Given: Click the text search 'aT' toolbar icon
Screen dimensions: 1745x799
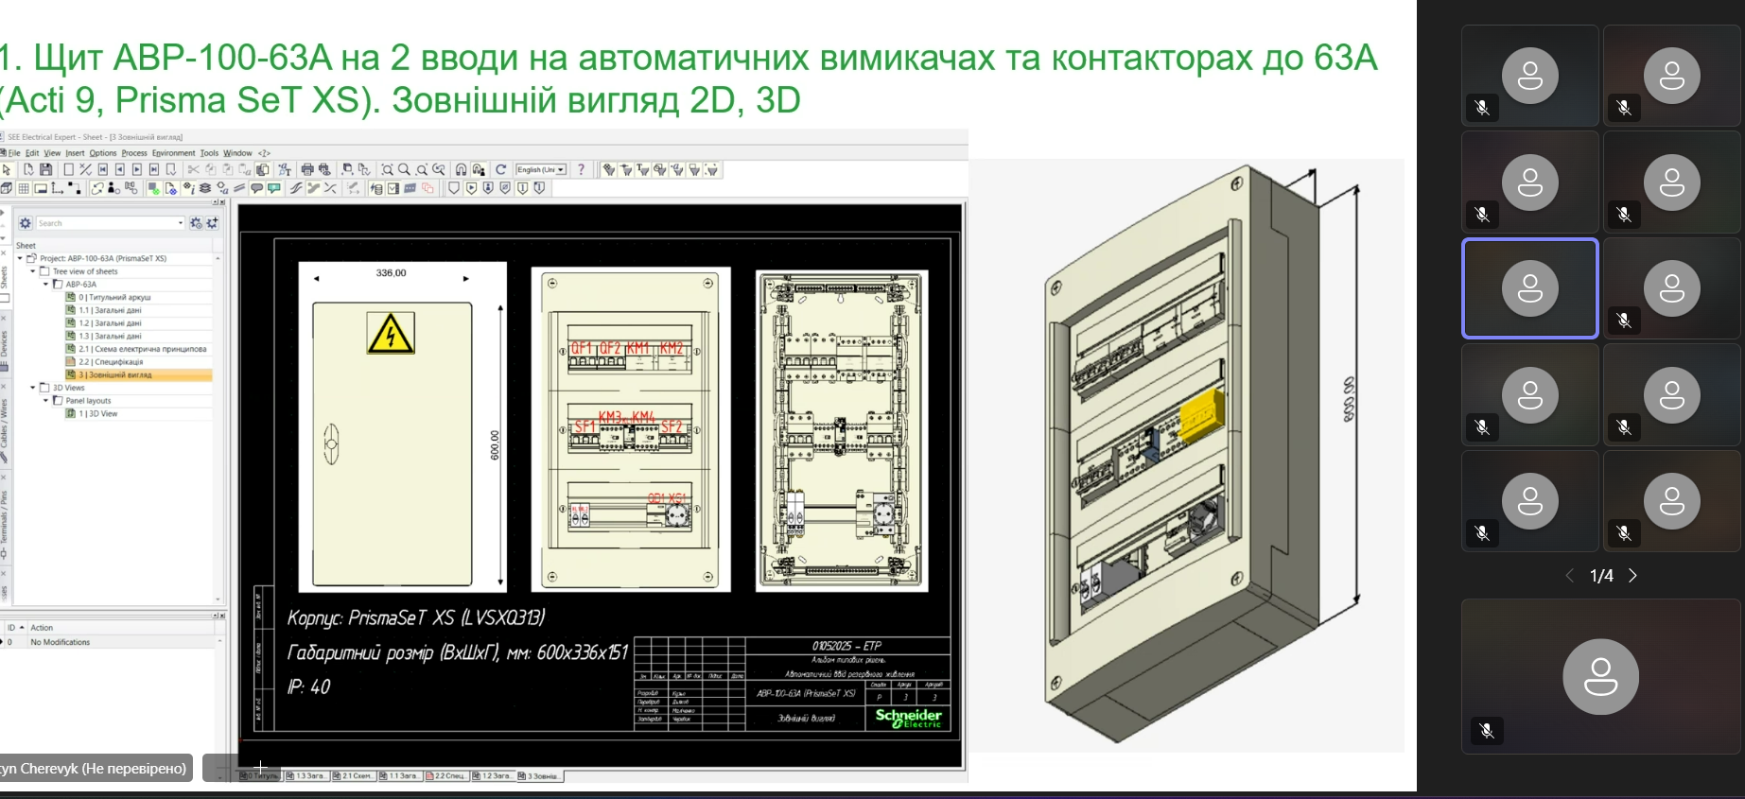Looking at the screenshot, I should pyautogui.click(x=285, y=169).
